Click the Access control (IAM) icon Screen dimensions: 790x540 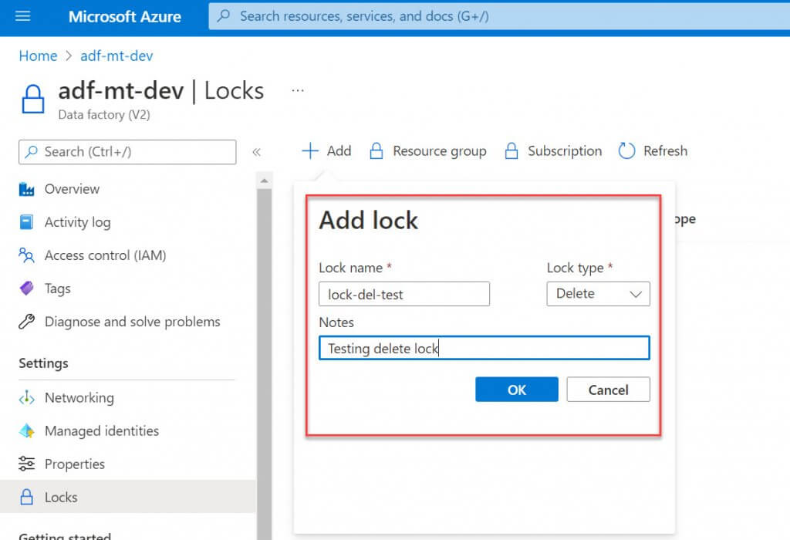[27, 255]
